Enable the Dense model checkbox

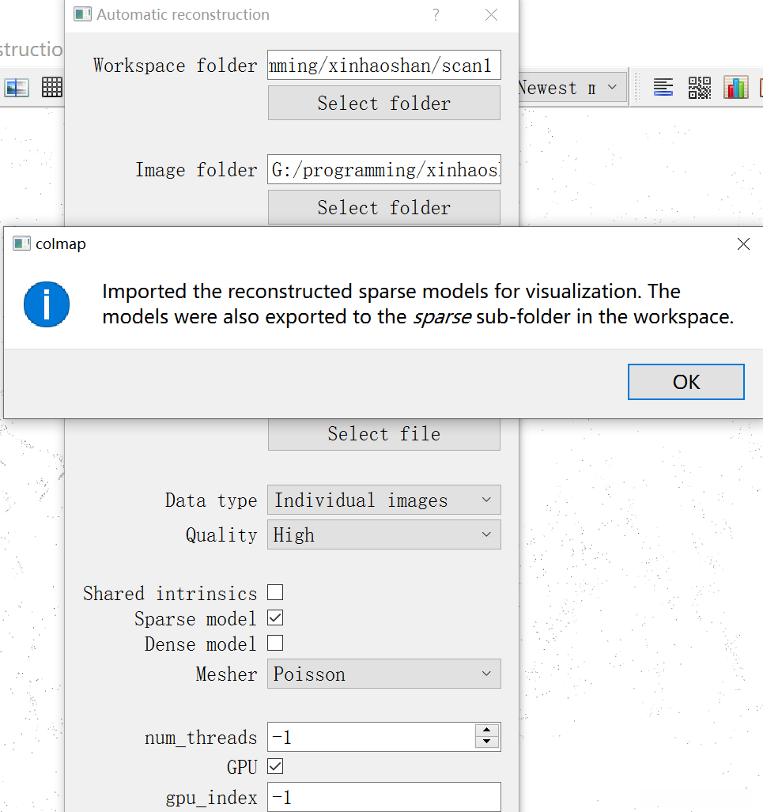(x=275, y=644)
